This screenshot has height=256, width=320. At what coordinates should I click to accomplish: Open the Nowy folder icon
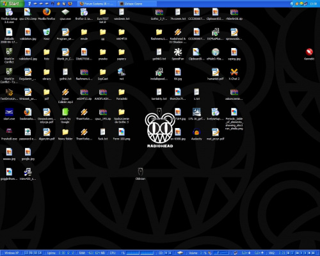tap(65, 134)
